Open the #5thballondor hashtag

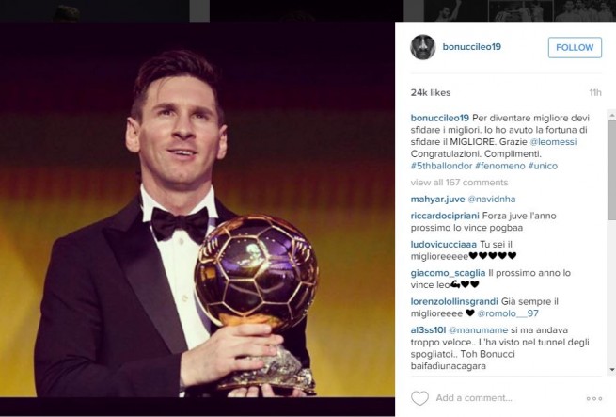[442, 166]
